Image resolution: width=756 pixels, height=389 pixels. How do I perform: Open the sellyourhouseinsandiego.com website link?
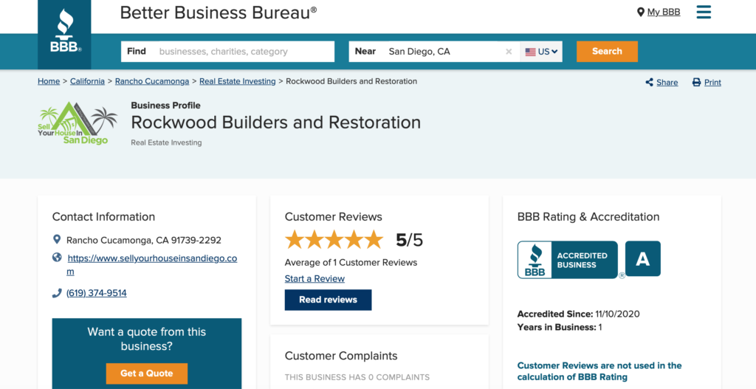152,265
